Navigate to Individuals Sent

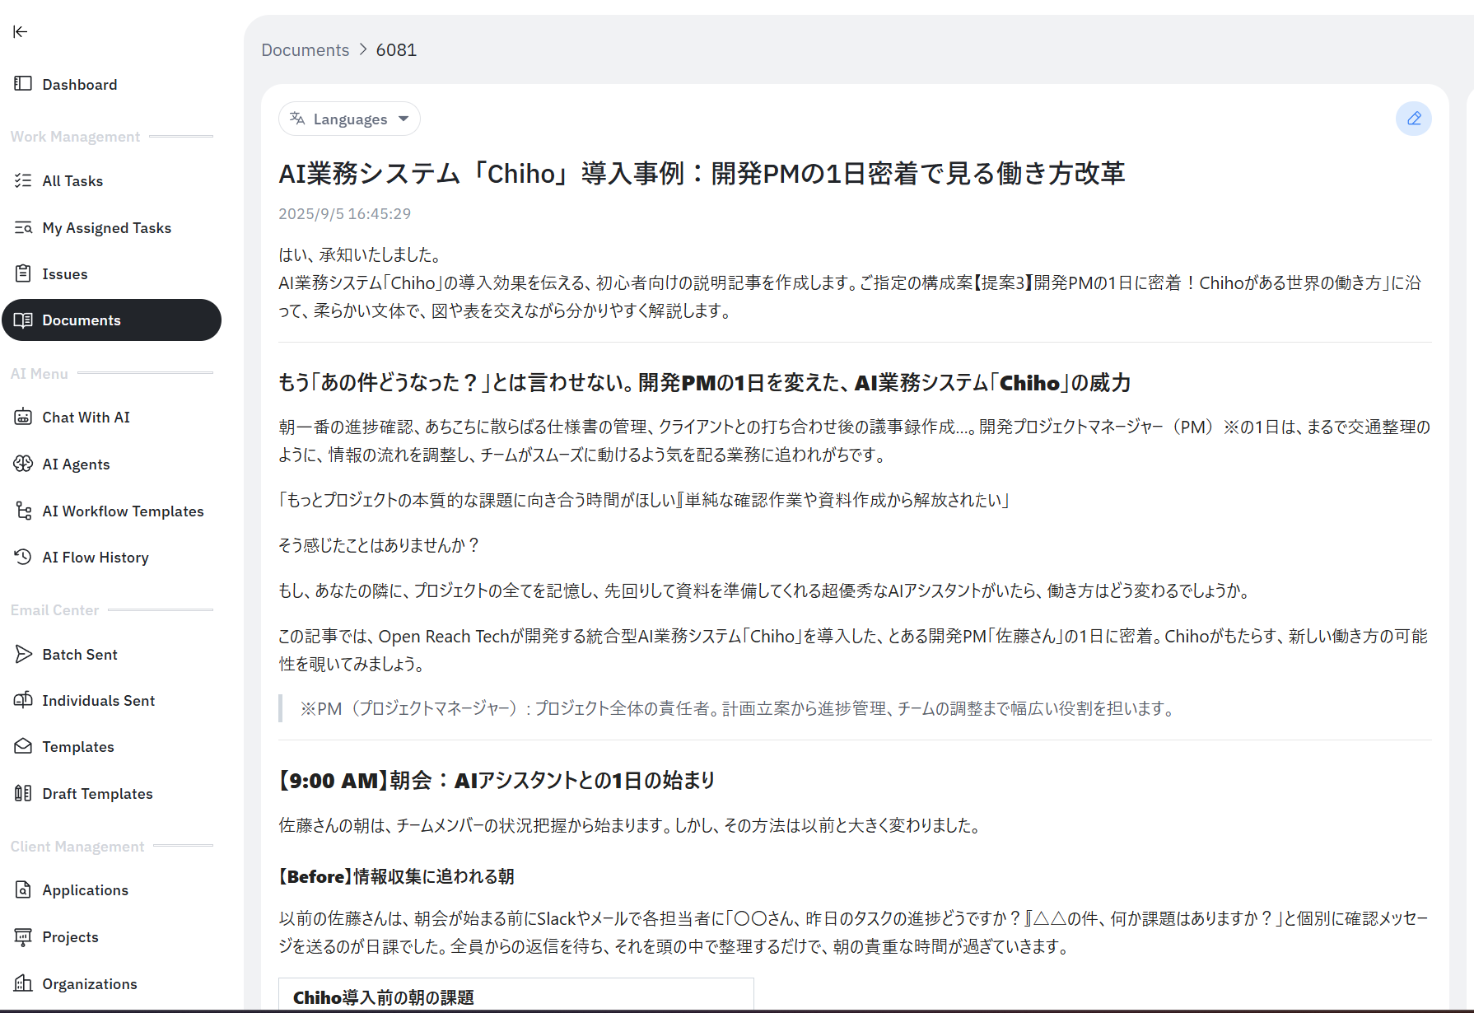click(x=98, y=701)
